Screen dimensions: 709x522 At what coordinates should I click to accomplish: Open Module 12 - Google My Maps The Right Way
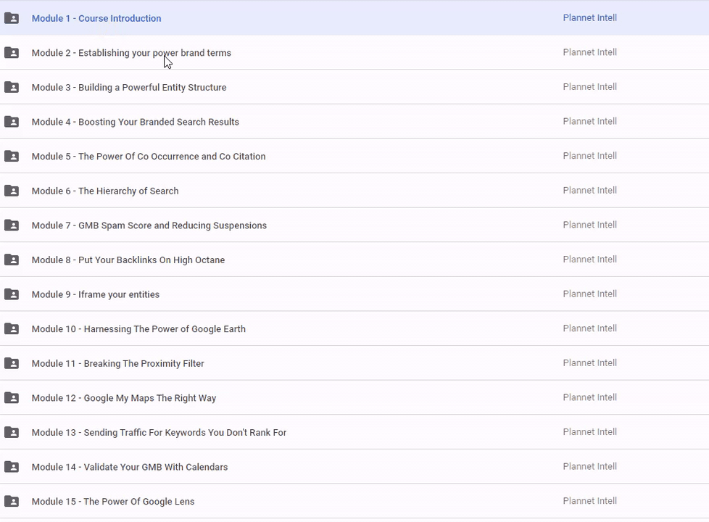[124, 398]
